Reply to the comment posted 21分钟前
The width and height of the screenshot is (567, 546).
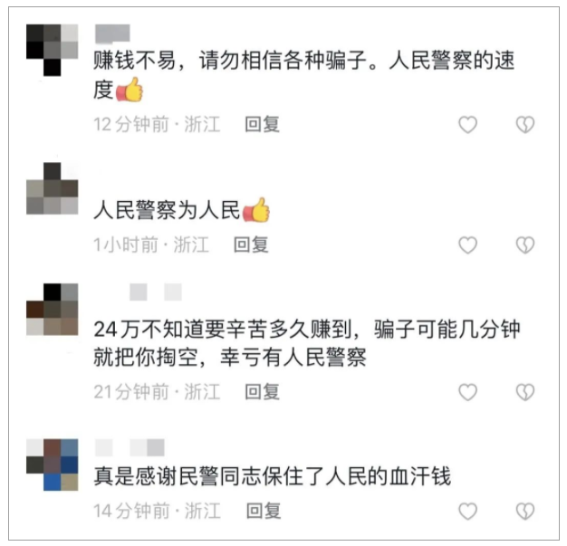click(x=262, y=392)
